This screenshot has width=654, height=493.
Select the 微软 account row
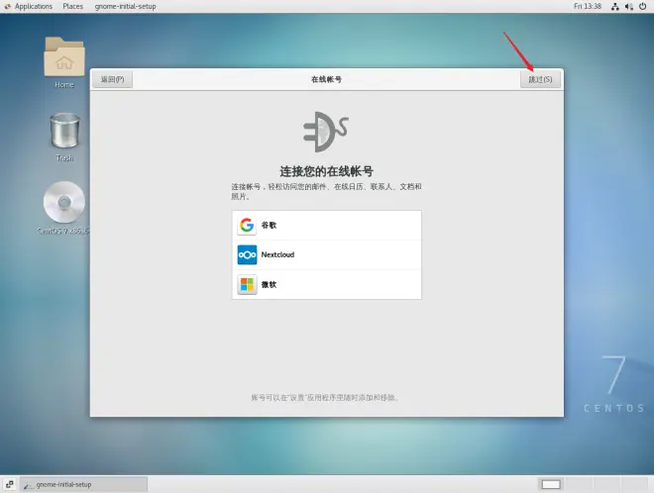coord(327,285)
